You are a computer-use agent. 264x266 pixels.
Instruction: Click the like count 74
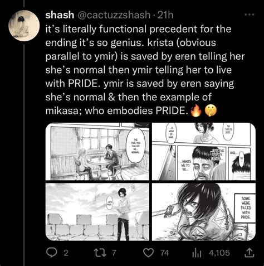(x=165, y=253)
